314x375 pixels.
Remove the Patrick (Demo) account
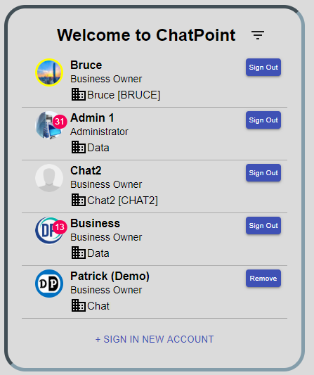pyautogui.click(x=263, y=279)
